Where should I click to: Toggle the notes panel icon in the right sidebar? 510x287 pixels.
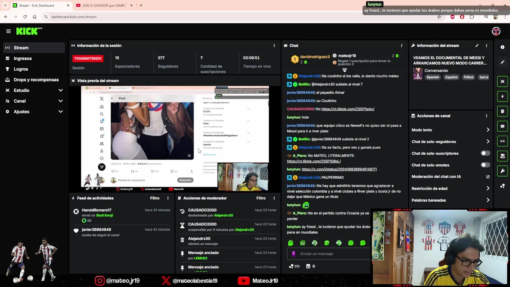[x=502, y=111]
